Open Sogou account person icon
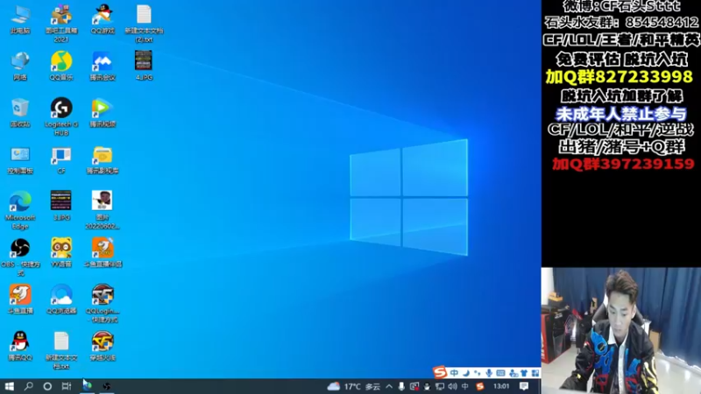701x394 pixels. point(513,373)
